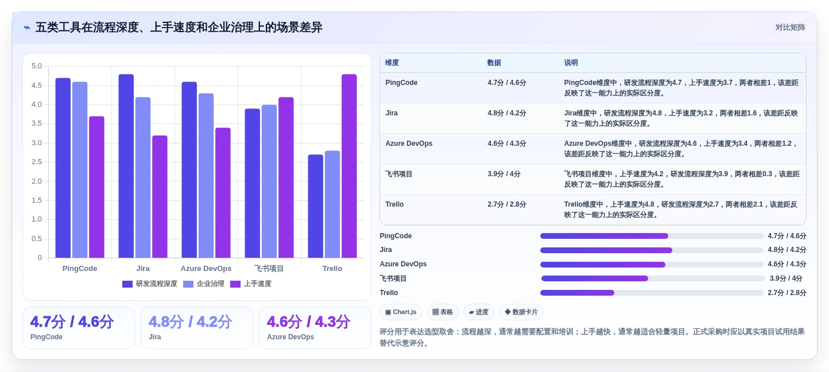The height and width of the screenshot is (372, 829).
Task: Click the 对比矩阵 label
Action: click(790, 28)
